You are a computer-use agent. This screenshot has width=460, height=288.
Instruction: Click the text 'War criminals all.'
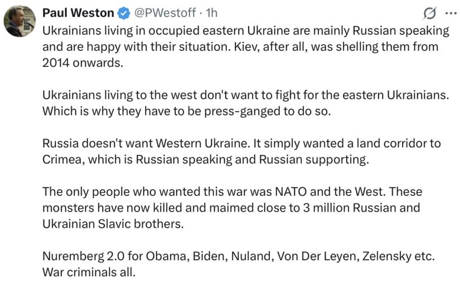pyautogui.click(x=89, y=272)
